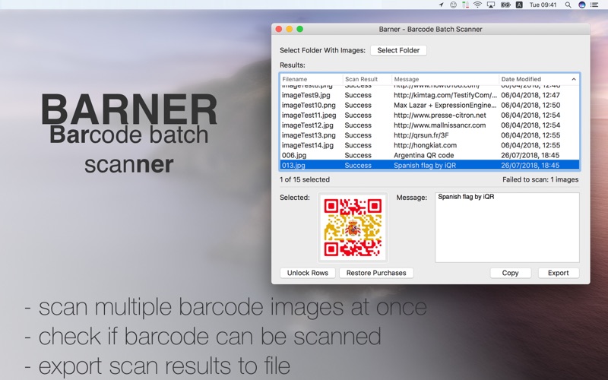The image size is (608, 380).
Task: Click the Tue 09:41 clock
Action: point(543,5)
